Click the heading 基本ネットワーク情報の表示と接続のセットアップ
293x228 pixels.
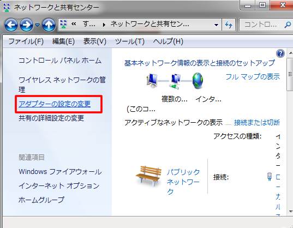(200, 63)
